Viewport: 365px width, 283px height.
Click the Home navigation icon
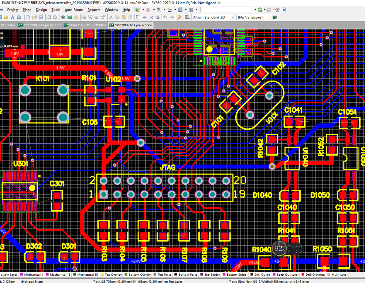pyautogui.click(x=277, y=10)
